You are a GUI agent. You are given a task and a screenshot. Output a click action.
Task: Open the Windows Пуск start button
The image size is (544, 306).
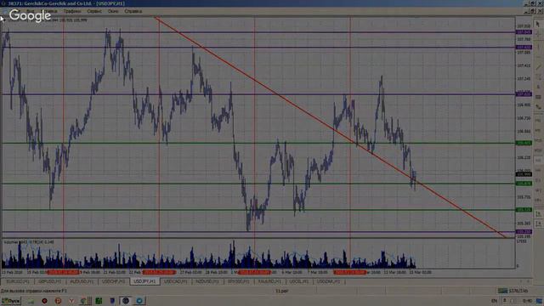pos(11,301)
